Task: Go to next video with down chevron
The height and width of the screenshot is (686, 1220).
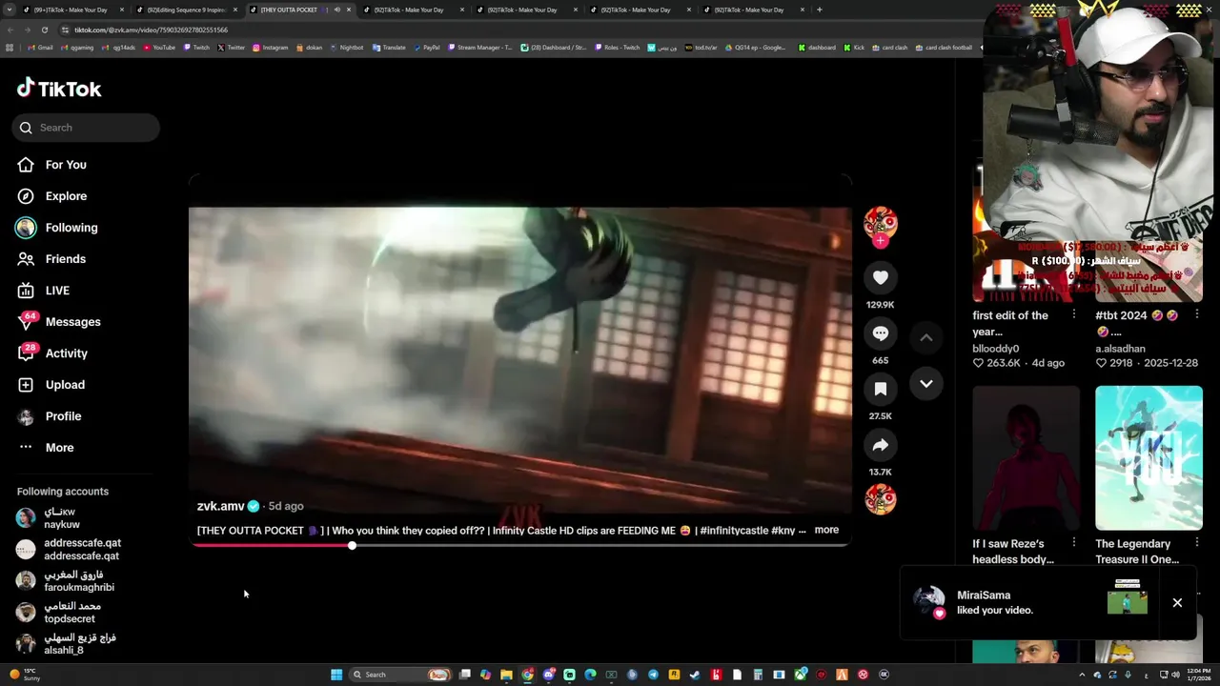Action: coord(925,383)
